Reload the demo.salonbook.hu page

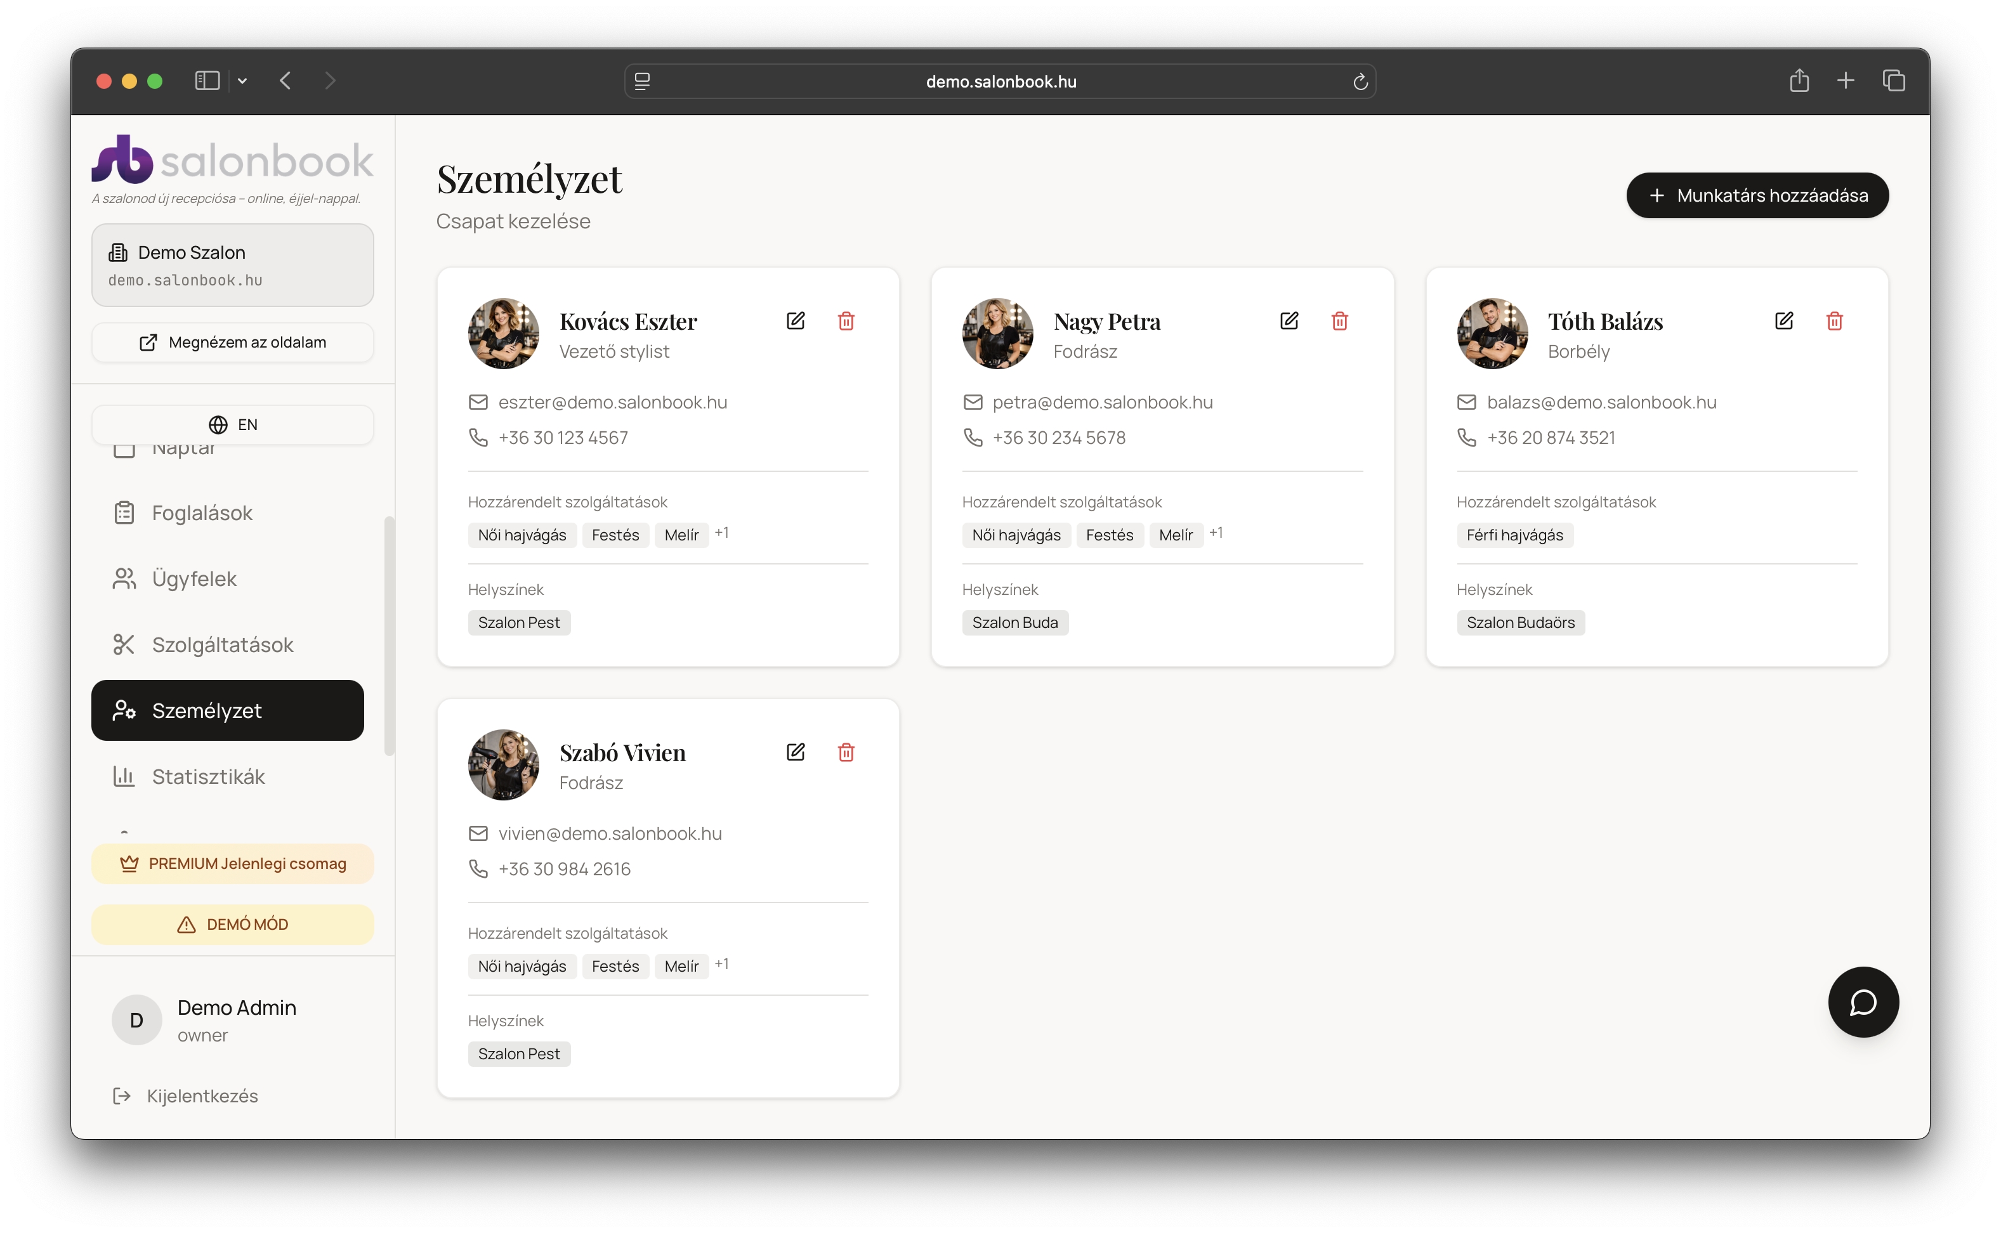[x=1360, y=82]
